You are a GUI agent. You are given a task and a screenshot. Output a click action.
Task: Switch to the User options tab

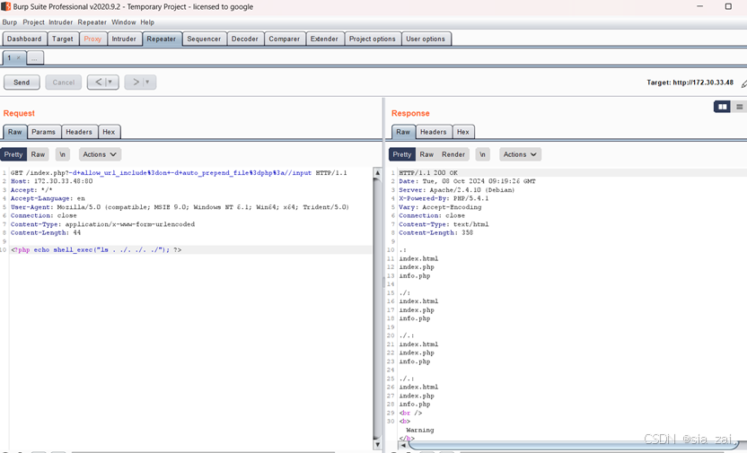pyautogui.click(x=426, y=39)
